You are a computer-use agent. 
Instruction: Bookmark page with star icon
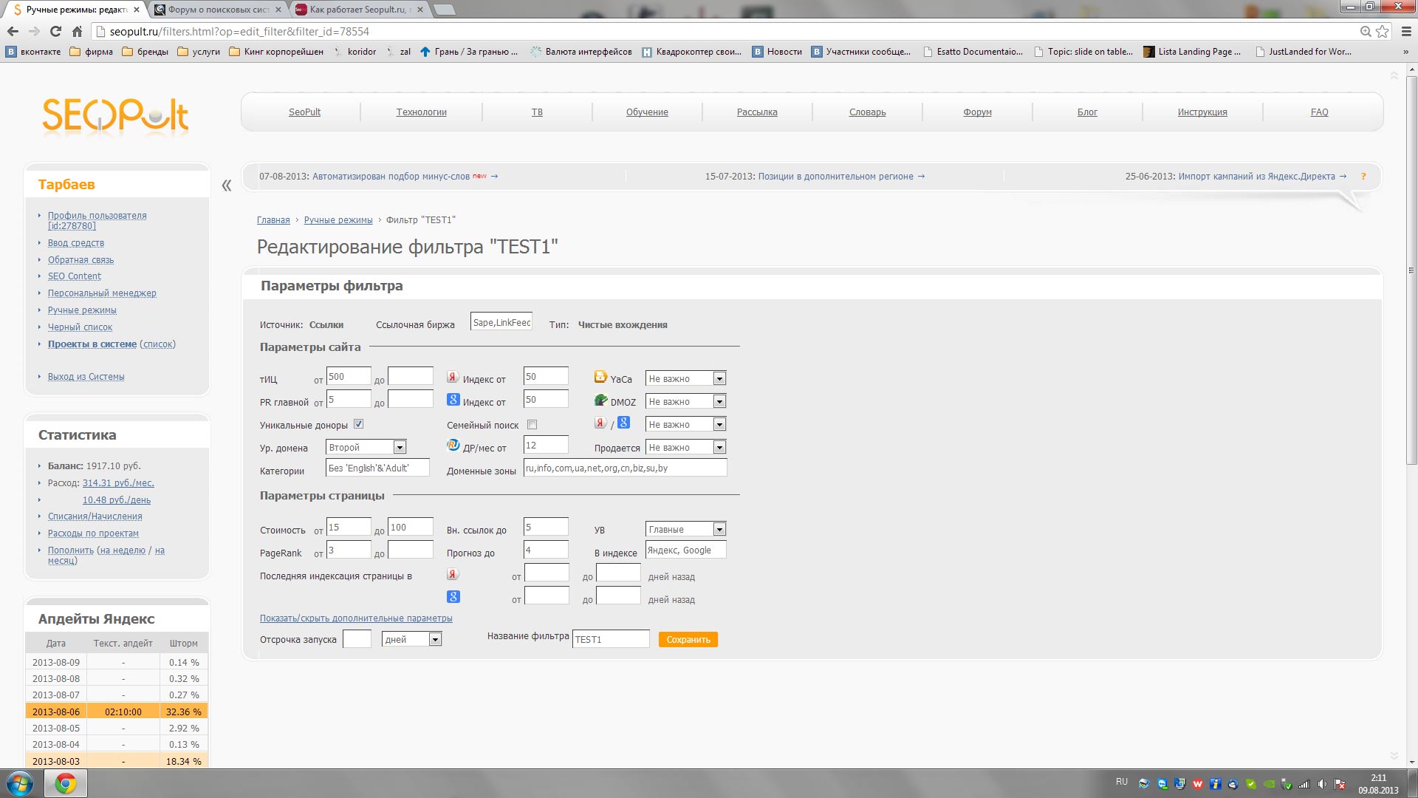[x=1383, y=32]
